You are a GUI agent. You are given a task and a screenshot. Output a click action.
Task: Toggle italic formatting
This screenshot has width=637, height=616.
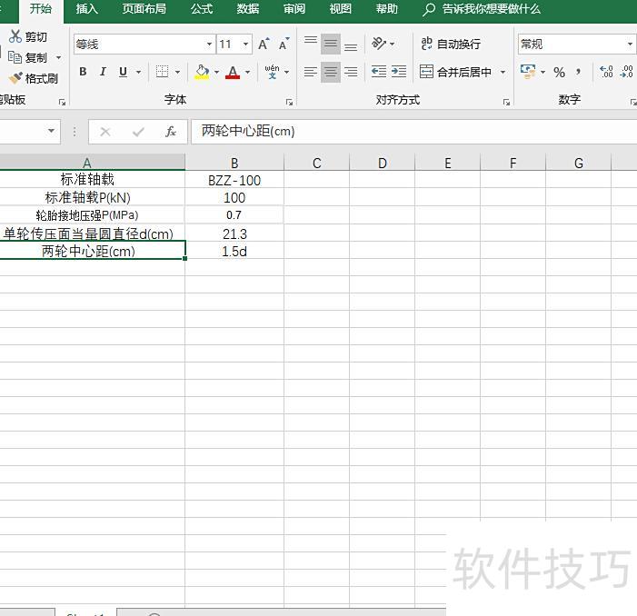103,72
